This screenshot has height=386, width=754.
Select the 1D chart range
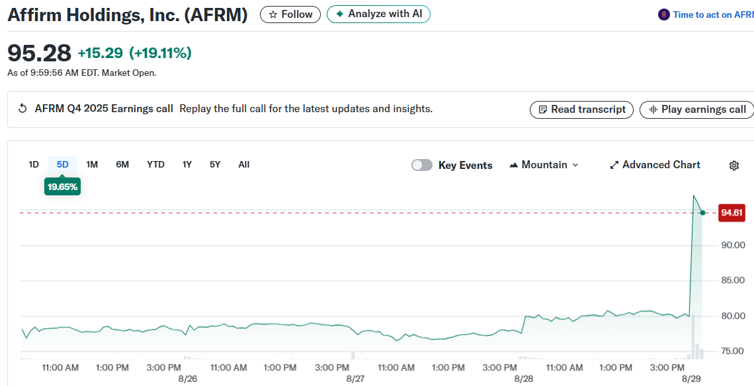coord(34,164)
